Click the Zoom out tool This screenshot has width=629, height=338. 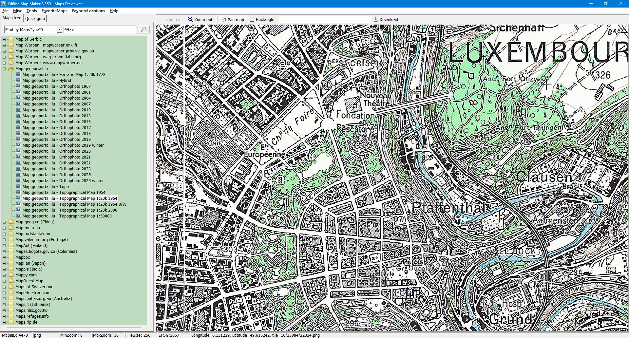pos(200,19)
